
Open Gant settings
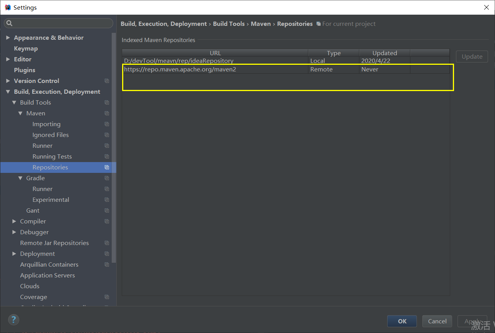[x=33, y=211]
